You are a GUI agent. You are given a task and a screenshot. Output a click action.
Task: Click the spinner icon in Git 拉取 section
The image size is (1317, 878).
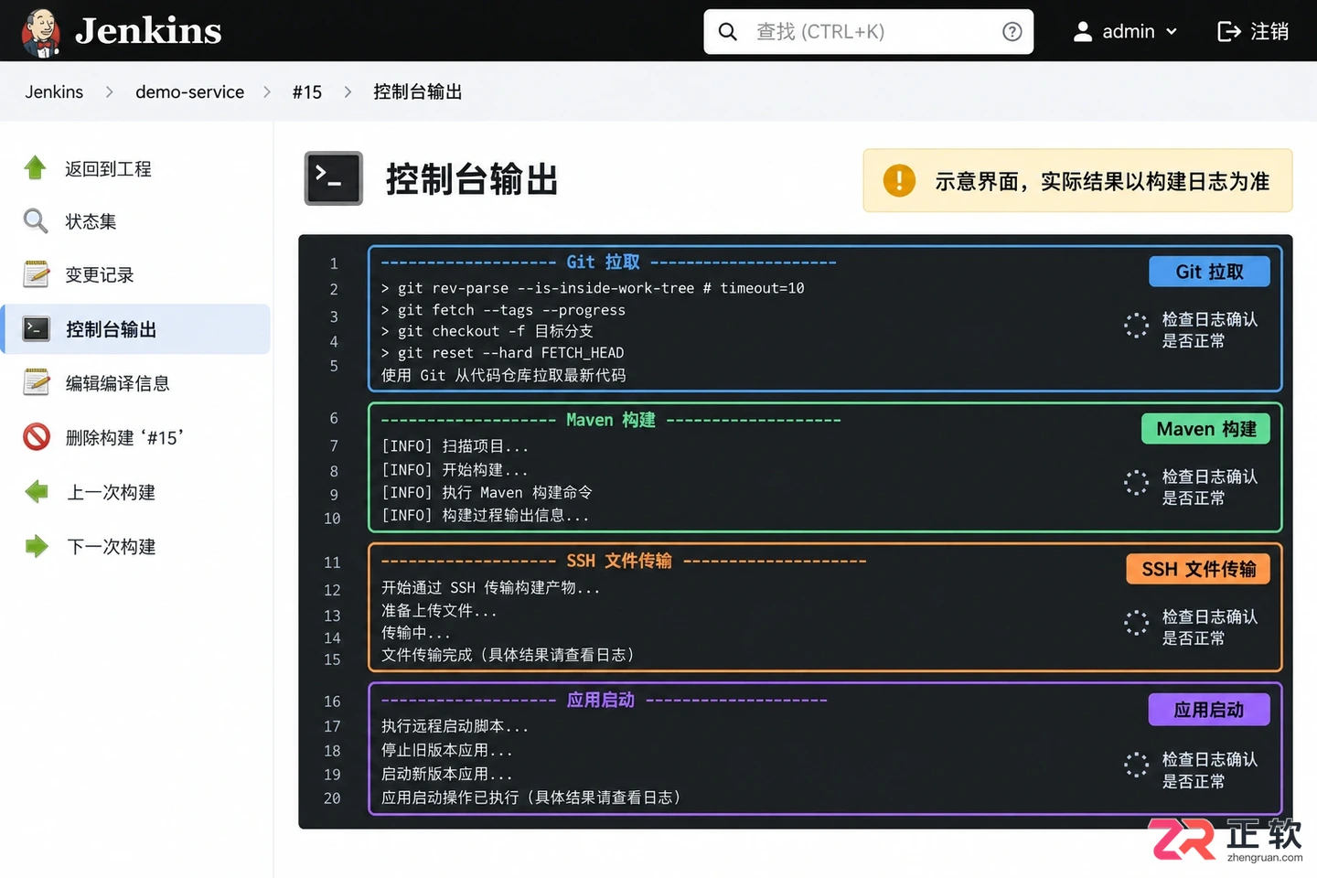coord(1136,326)
